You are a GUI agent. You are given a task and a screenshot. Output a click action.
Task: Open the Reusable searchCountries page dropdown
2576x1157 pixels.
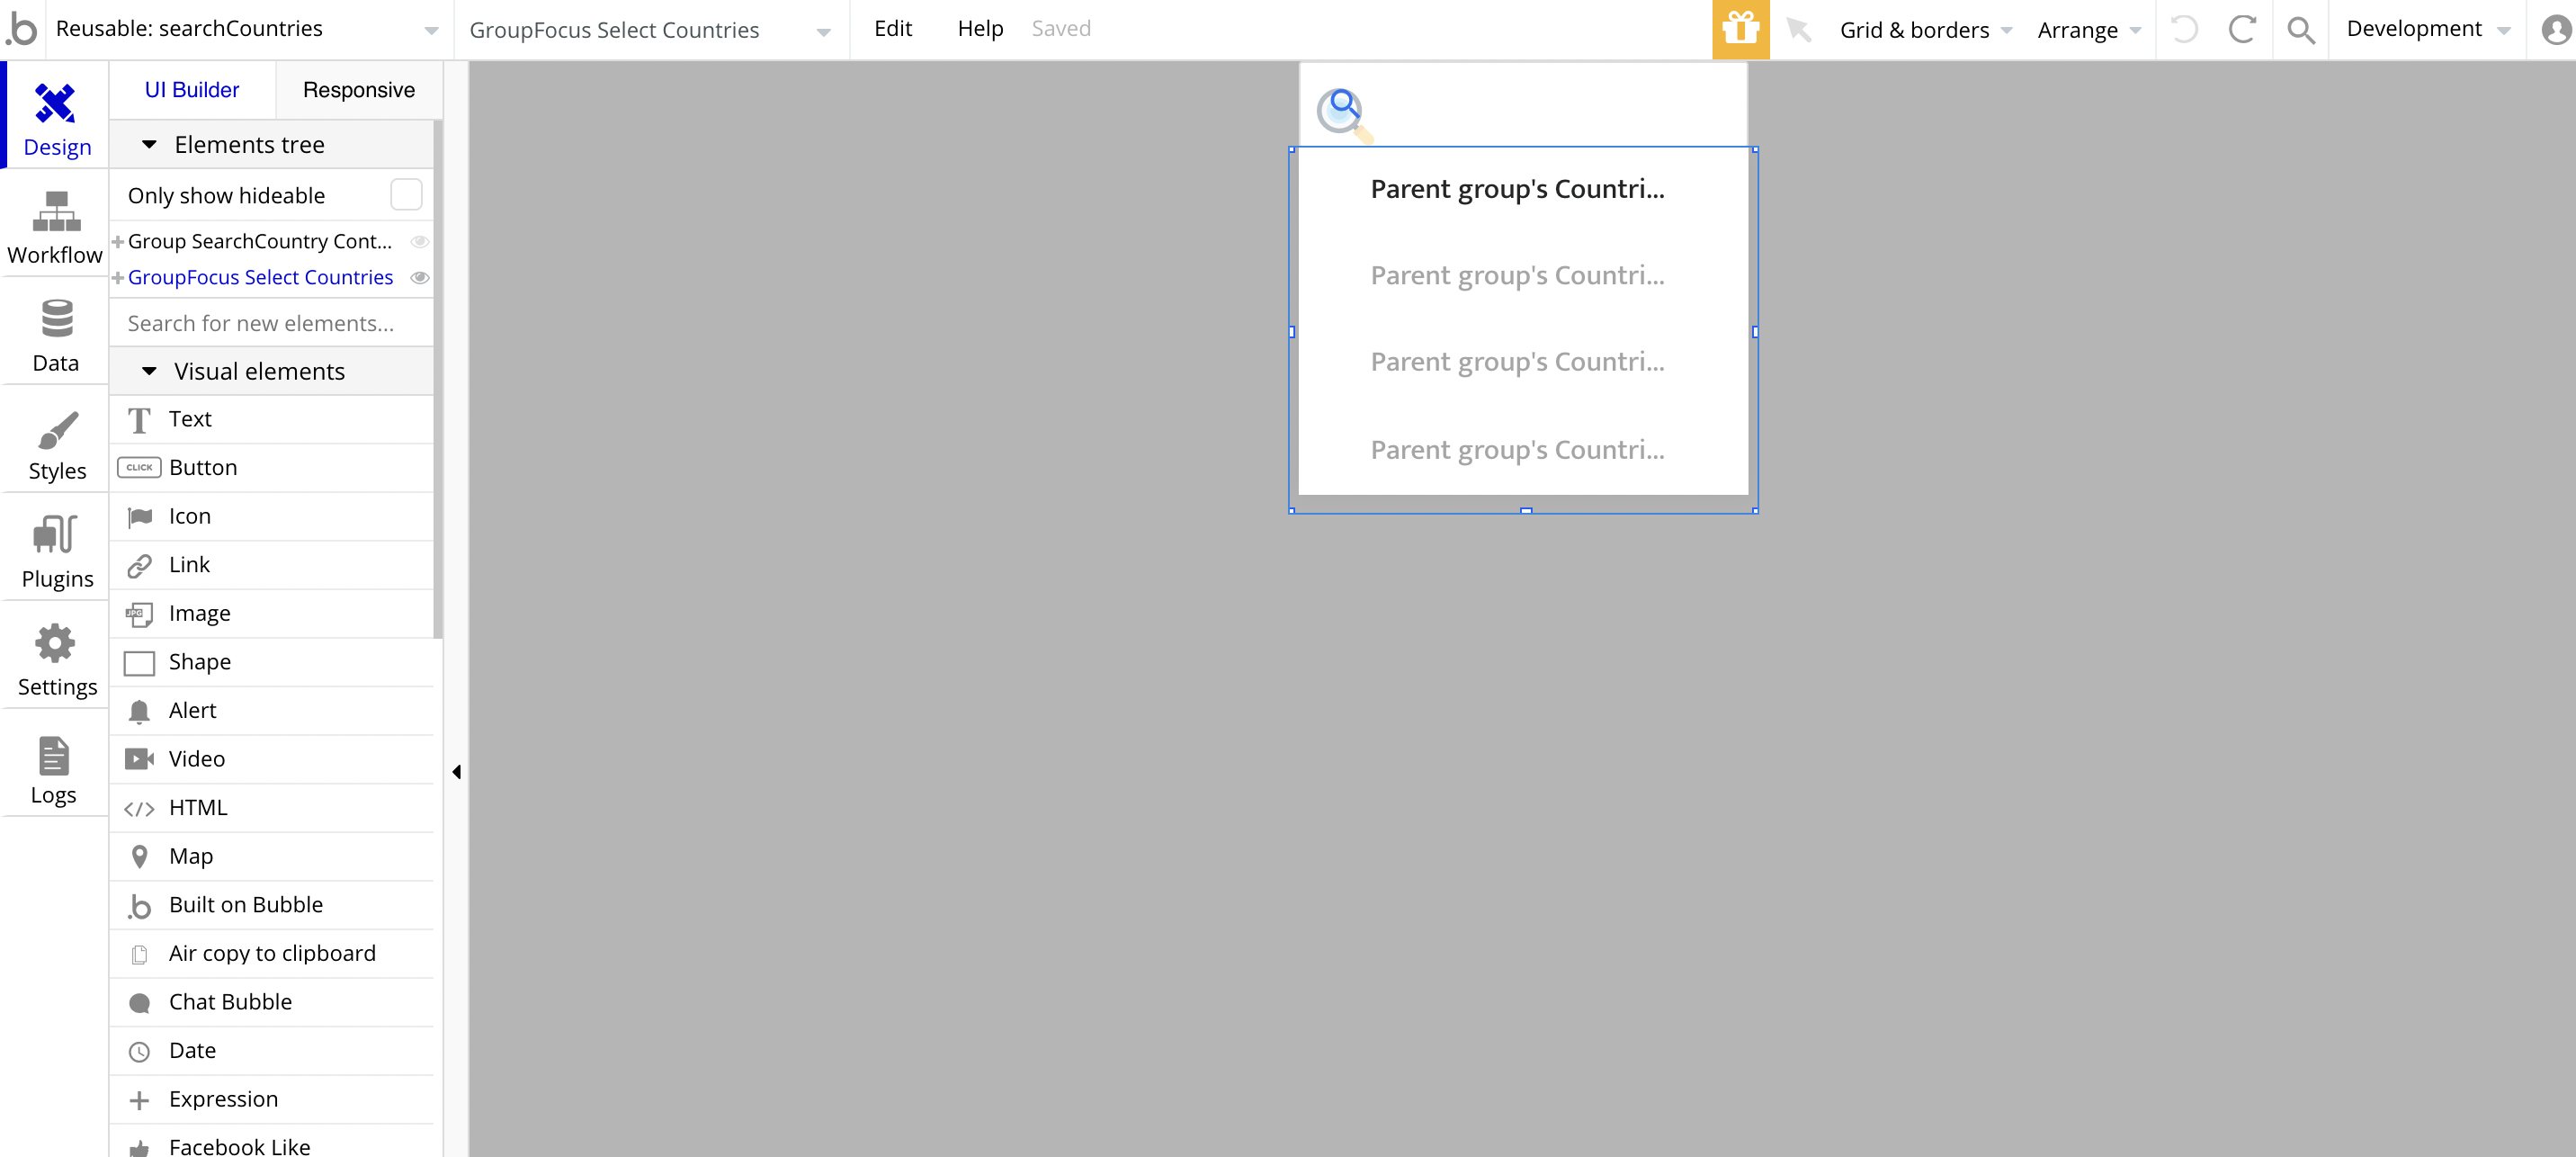click(x=431, y=31)
